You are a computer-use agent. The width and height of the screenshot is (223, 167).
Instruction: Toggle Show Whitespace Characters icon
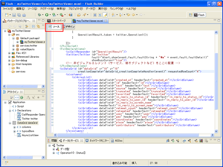click(100, 15)
